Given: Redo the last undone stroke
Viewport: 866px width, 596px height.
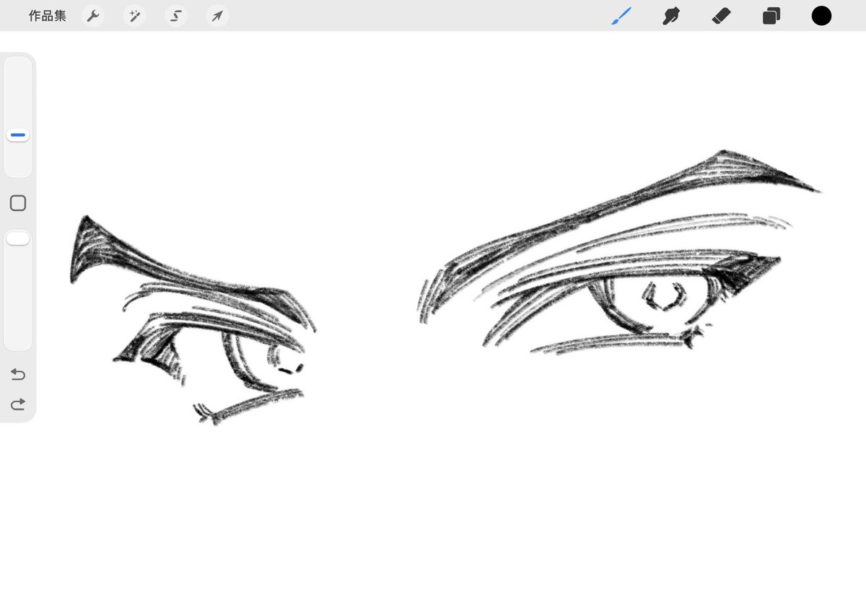Looking at the screenshot, I should pyautogui.click(x=18, y=404).
